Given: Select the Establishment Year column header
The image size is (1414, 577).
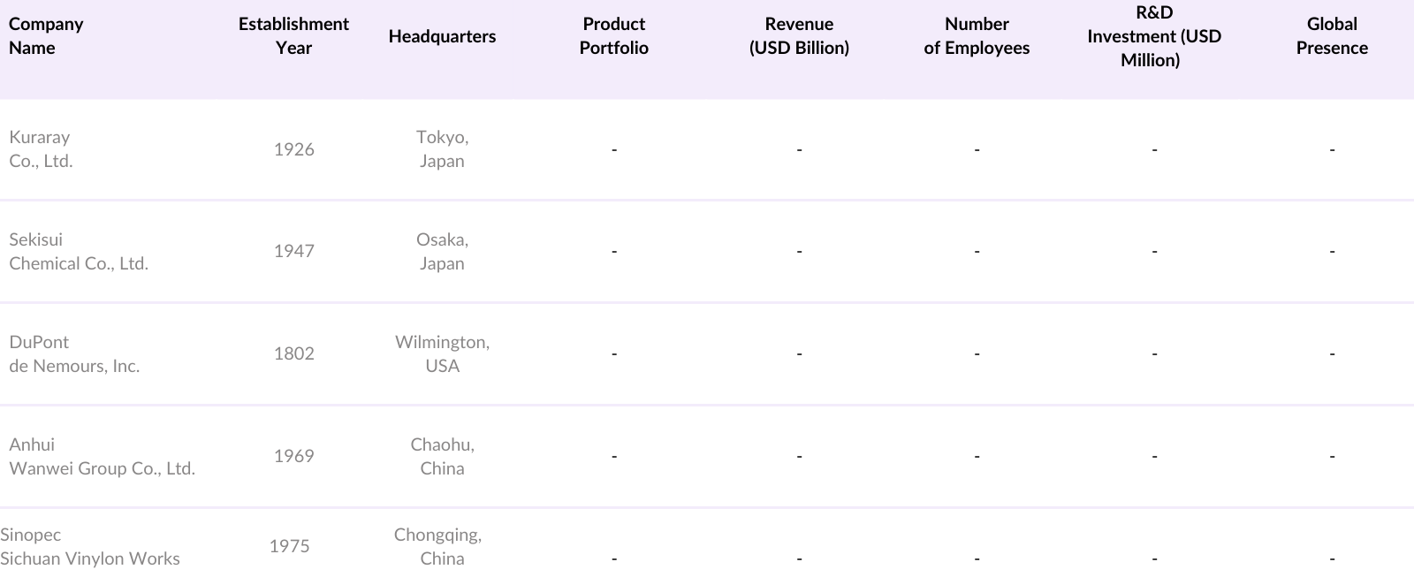Looking at the screenshot, I should [x=293, y=36].
